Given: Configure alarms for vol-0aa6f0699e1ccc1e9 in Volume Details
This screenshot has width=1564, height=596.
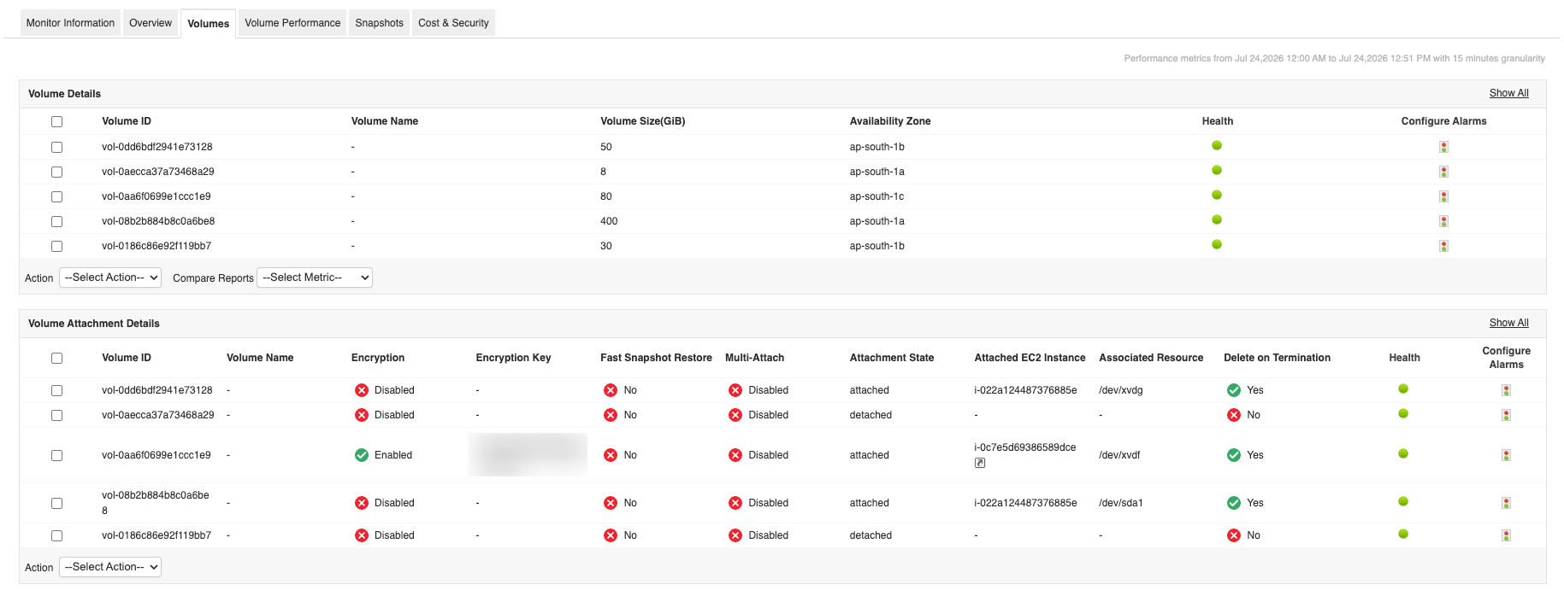Looking at the screenshot, I should pos(1443,196).
